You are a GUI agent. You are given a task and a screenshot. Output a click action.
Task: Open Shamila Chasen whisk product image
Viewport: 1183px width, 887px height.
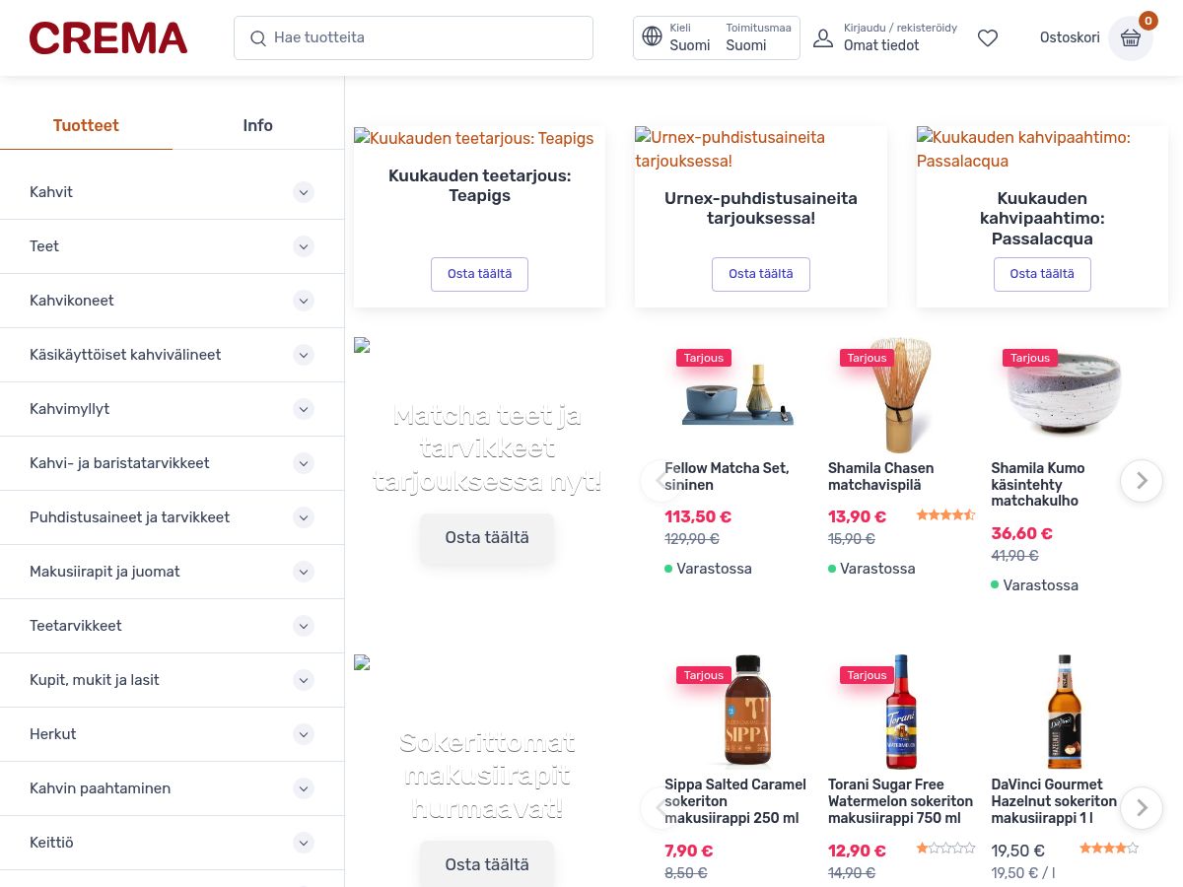(901, 395)
